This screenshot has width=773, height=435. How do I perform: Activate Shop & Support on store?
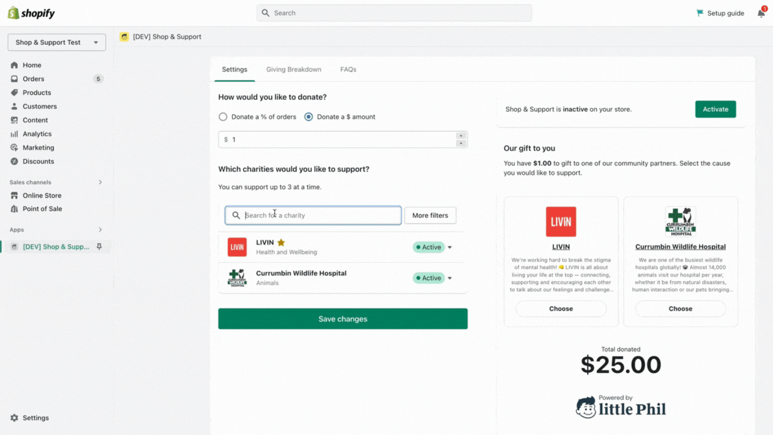[x=715, y=109]
